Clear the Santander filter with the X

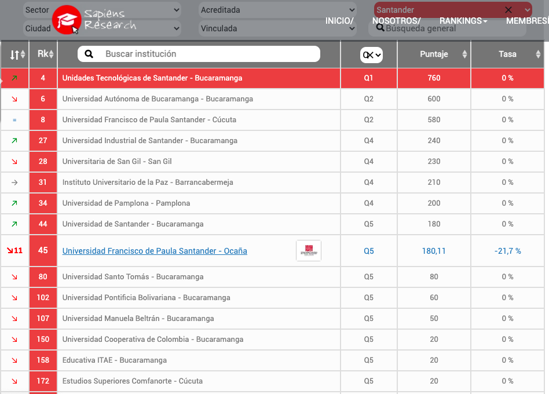[x=508, y=10]
